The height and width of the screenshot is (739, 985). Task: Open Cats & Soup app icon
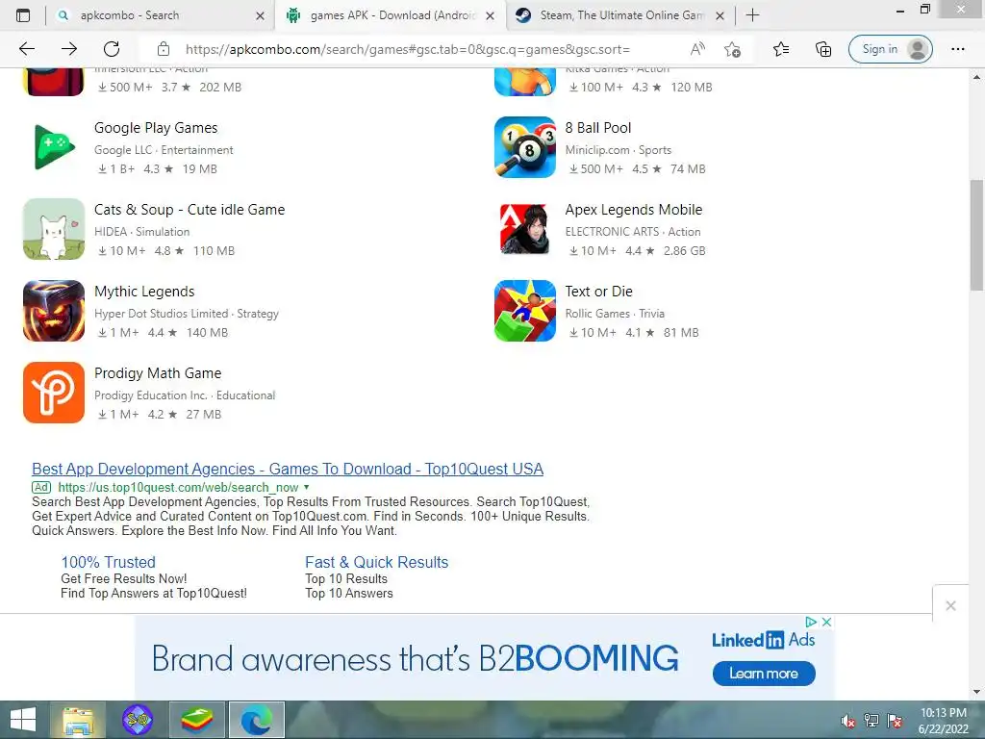(54, 229)
